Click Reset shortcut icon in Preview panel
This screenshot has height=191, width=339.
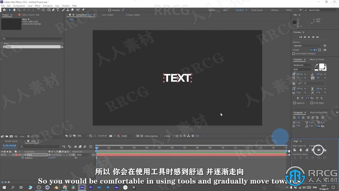click(x=325, y=46)
